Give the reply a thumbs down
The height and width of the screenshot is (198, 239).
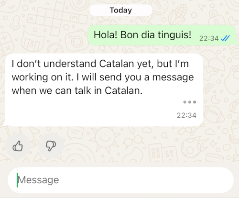[x=51, y=146]
